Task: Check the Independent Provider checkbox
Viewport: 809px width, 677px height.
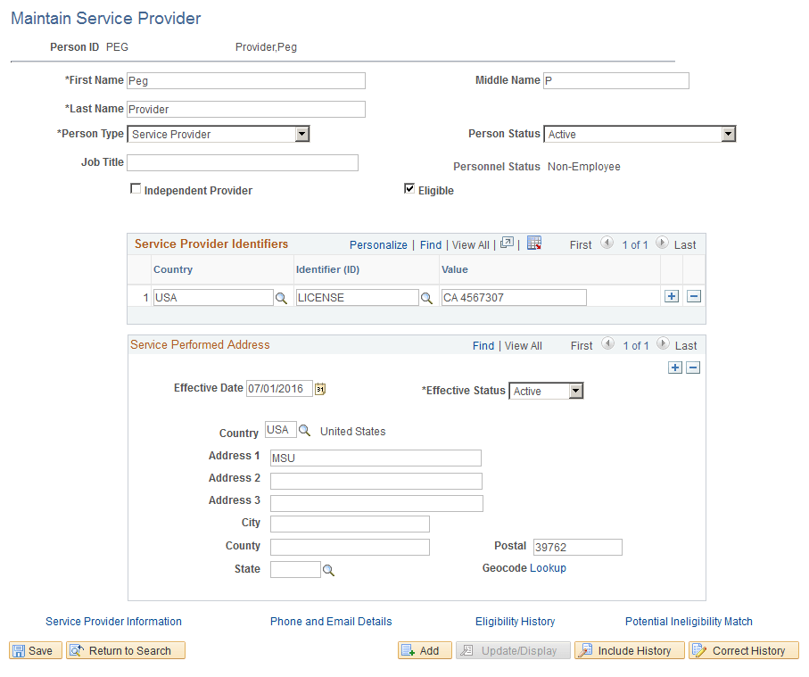Action: pos(136,188)
